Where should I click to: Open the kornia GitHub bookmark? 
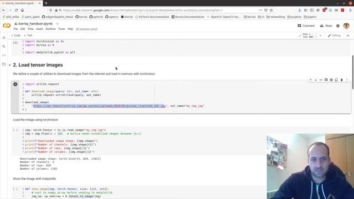81,17
